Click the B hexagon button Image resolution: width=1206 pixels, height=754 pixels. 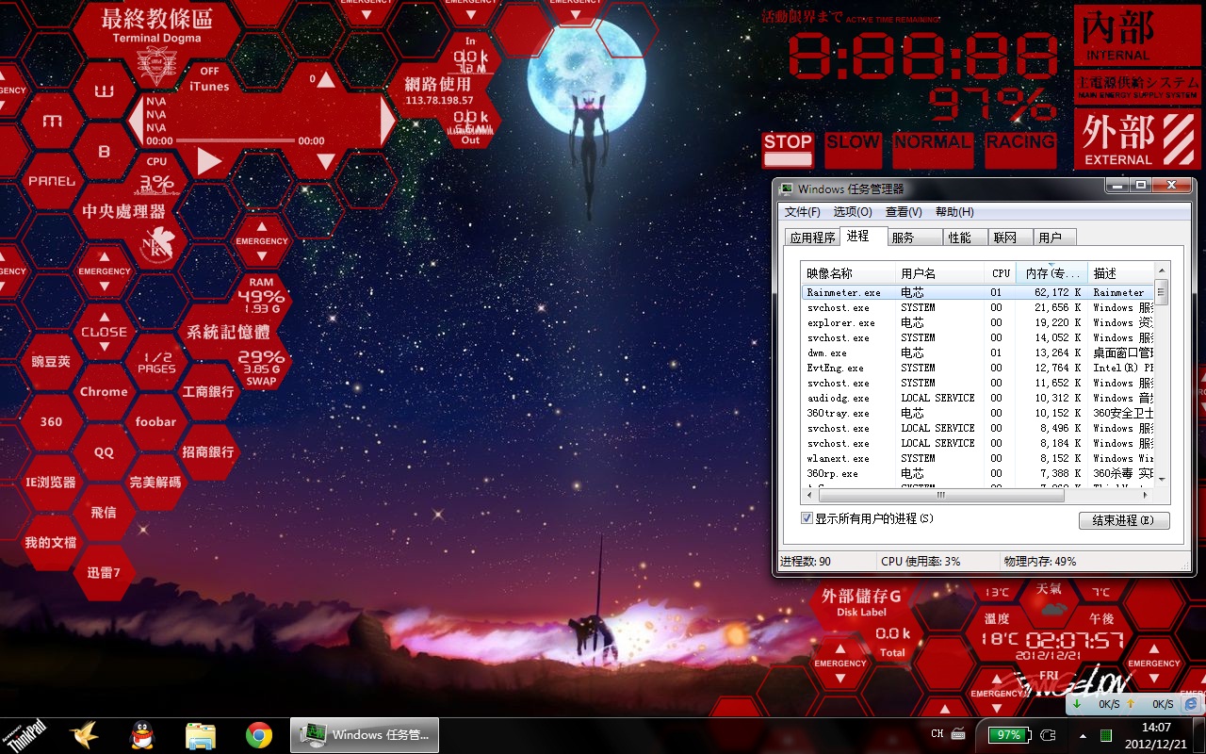click(104, 152)
